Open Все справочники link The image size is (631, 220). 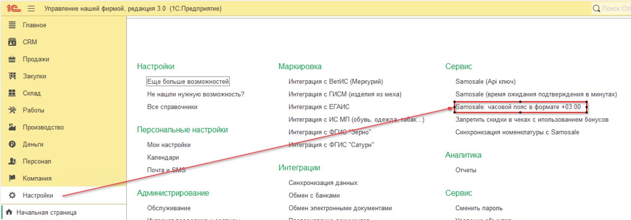click(172, 106)
